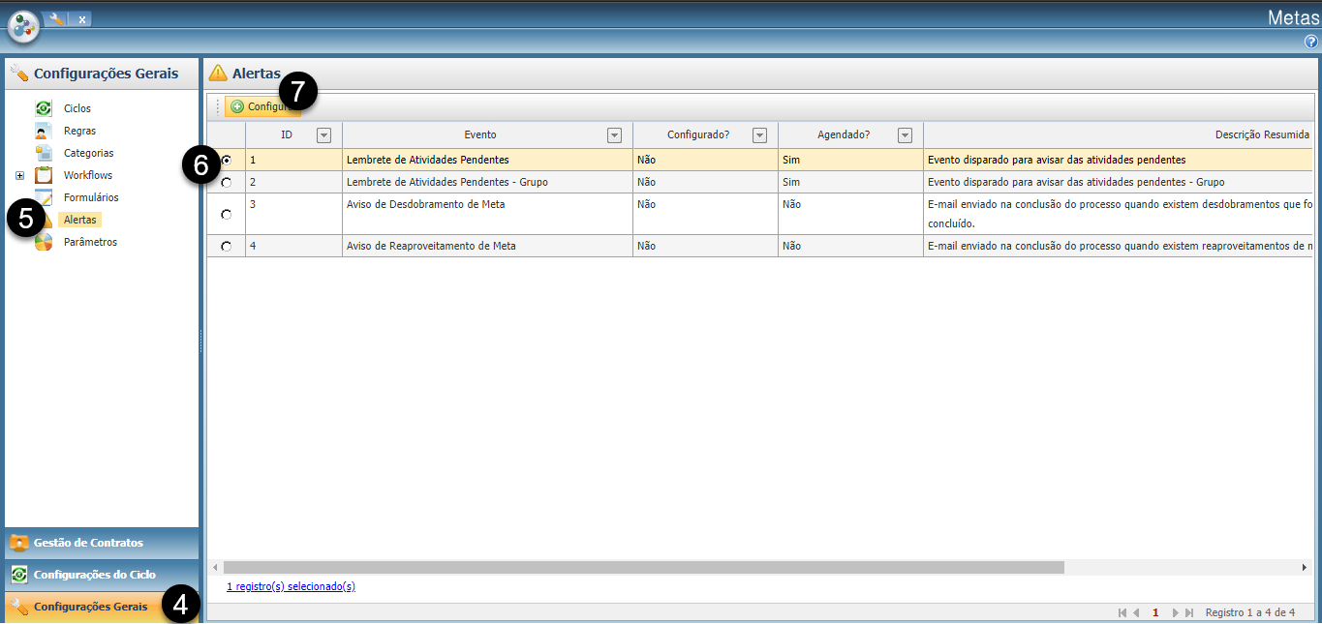Click the 'Não' Agendado cell in row 3

850,214
